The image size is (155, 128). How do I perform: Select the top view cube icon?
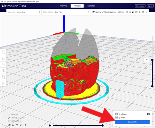tap(17, 125)
